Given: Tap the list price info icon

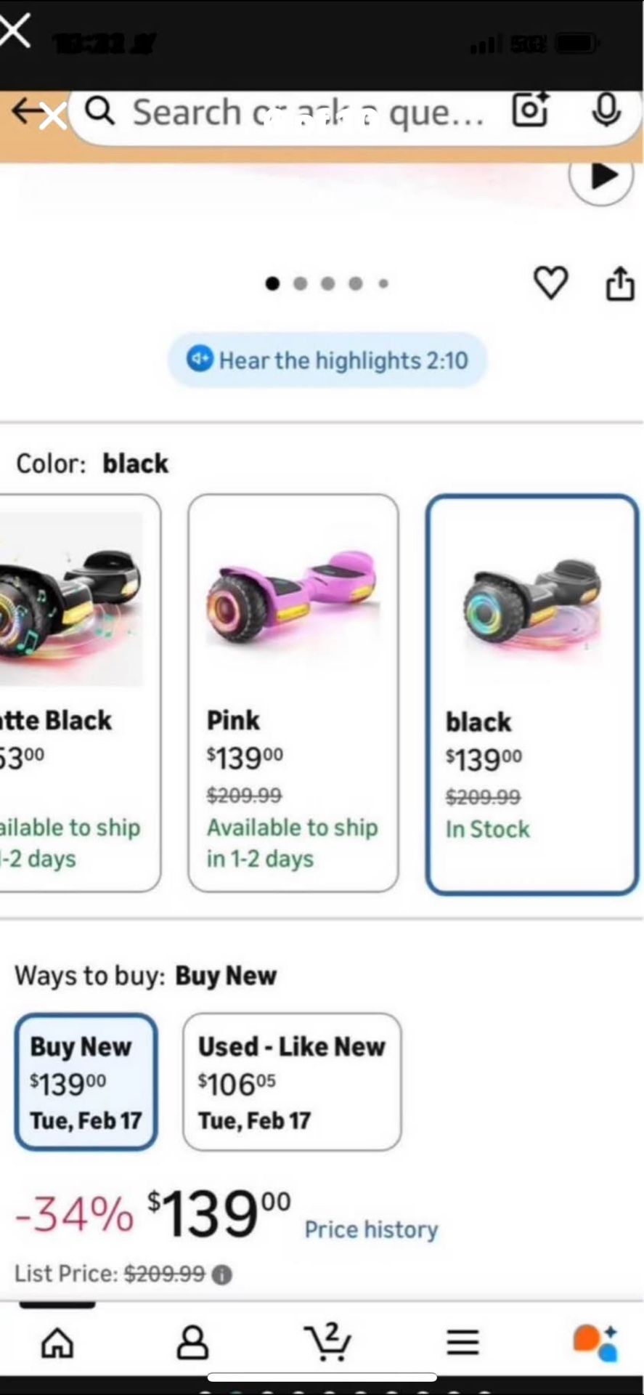Looking at the screenshot, I should [x=222, y=1274].
